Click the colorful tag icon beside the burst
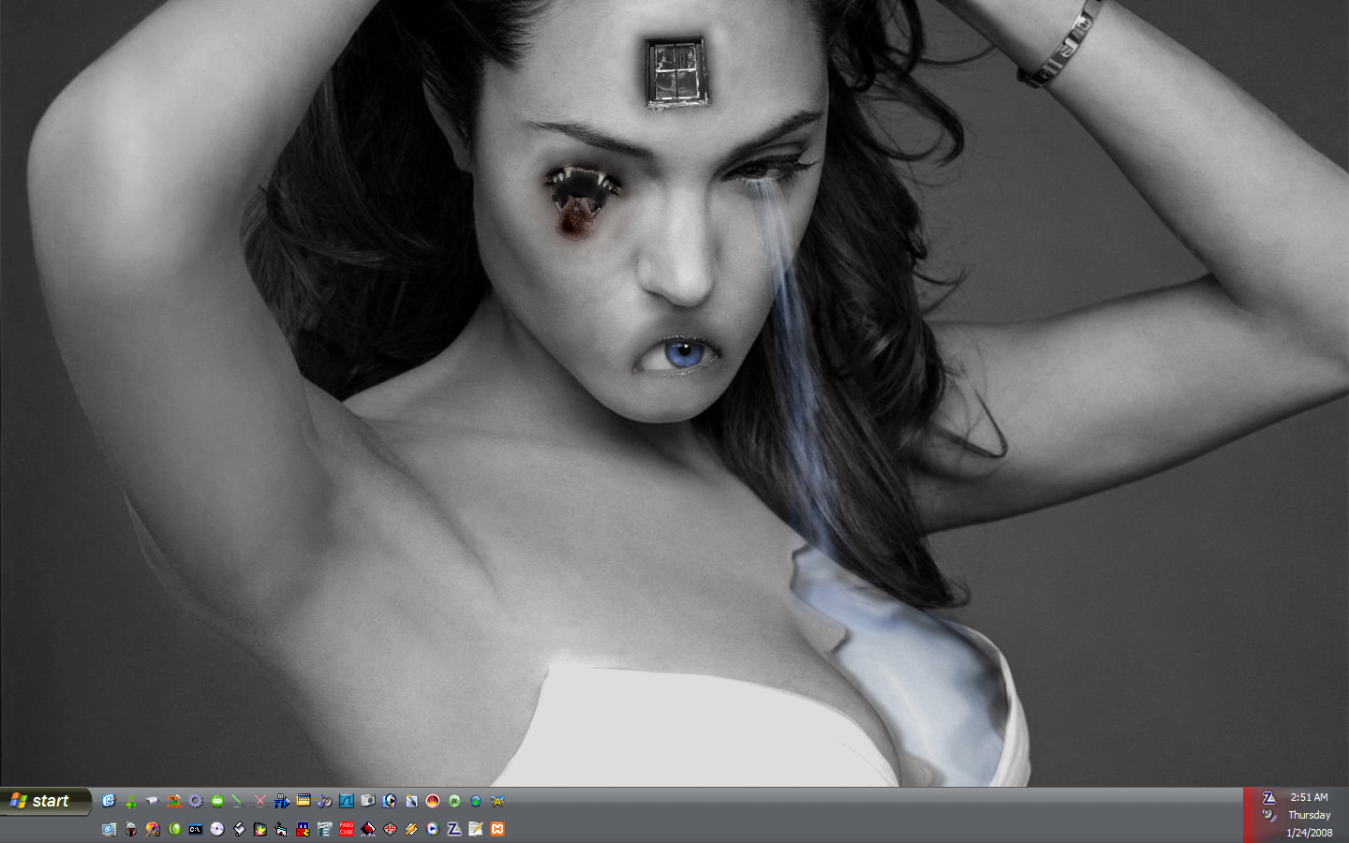Image resolution: width=1349 pixels, height=843 pixels. pos(281,829)
